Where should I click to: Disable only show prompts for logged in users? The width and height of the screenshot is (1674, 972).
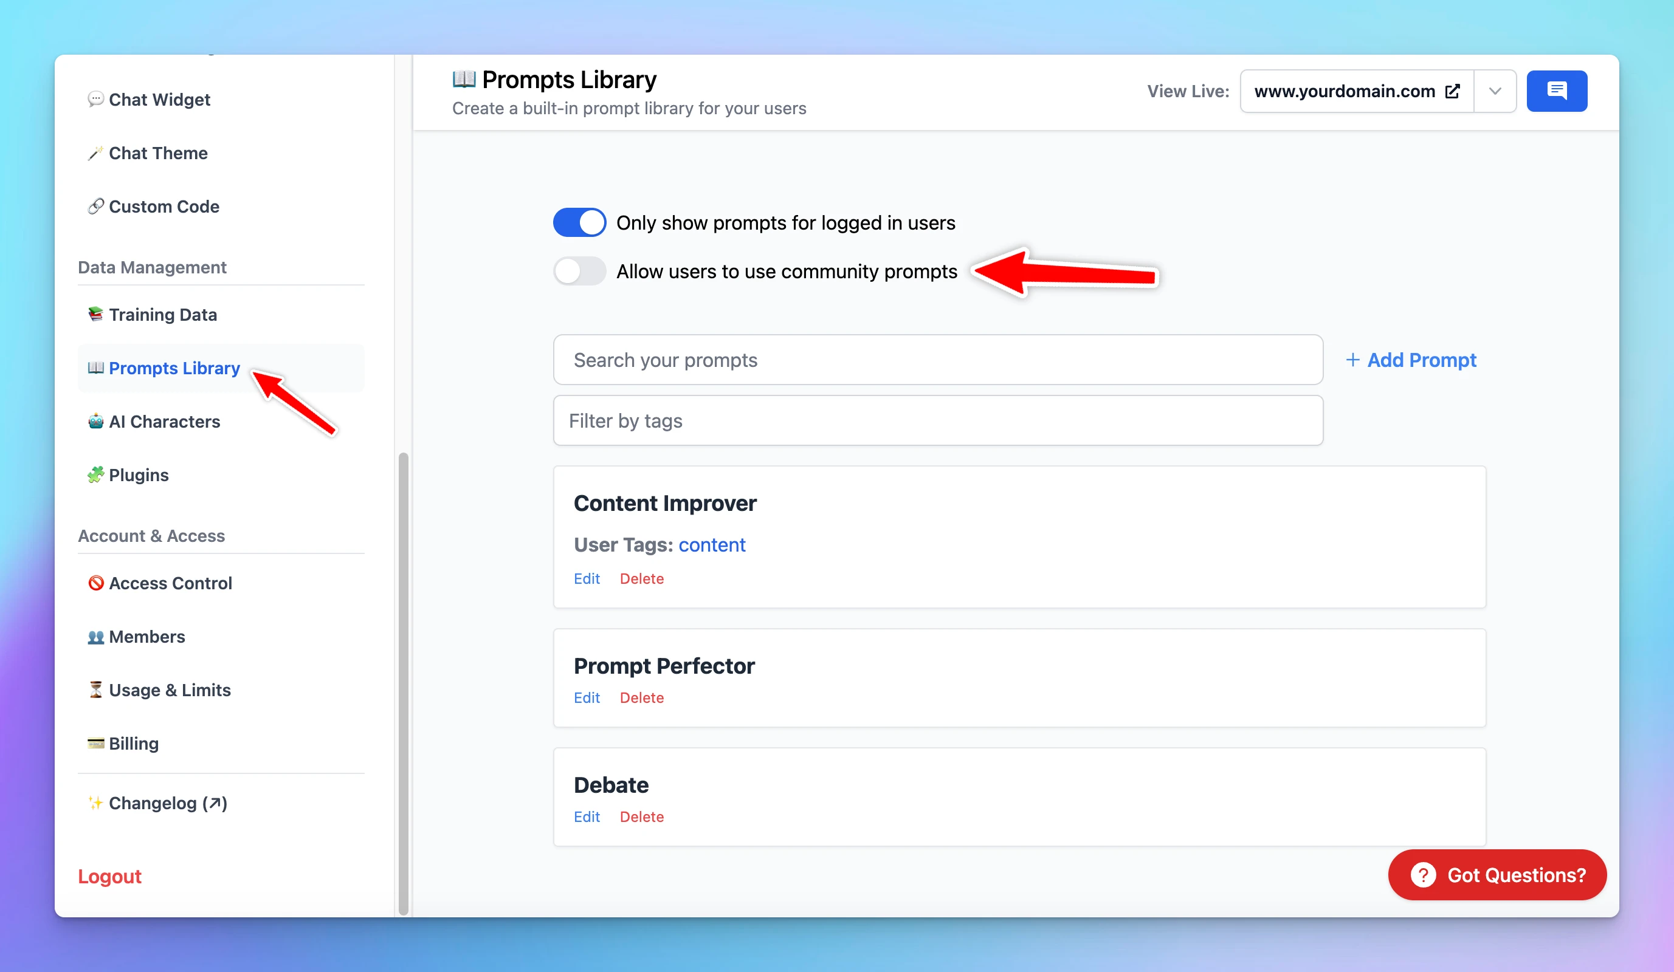coord(579,222)
